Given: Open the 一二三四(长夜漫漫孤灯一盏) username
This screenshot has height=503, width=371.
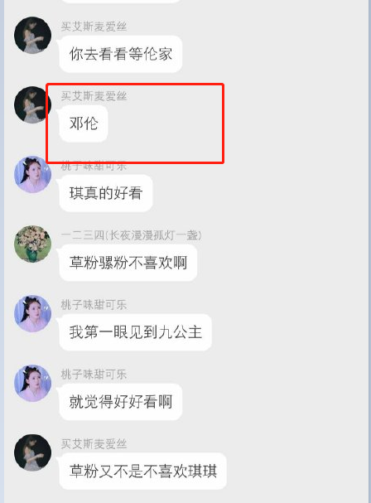Looking at the screenshot, I should (x=131, y=235).
